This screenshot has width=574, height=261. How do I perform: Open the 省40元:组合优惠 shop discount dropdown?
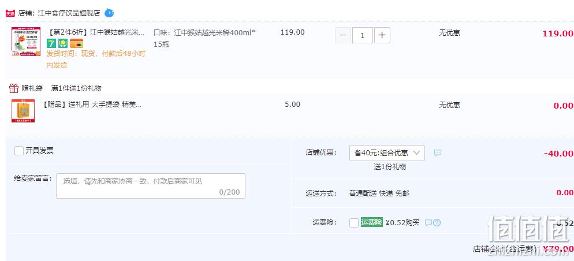pos(387,153)
